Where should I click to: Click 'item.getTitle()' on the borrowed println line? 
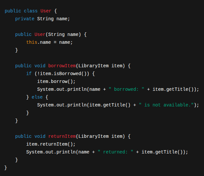[x=173, y=89]
